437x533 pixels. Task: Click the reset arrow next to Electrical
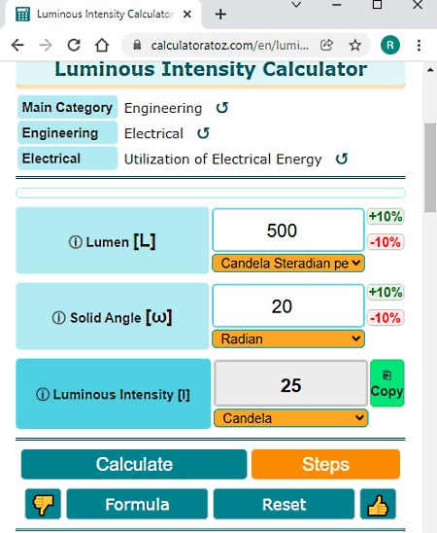[x=203, y=133]
